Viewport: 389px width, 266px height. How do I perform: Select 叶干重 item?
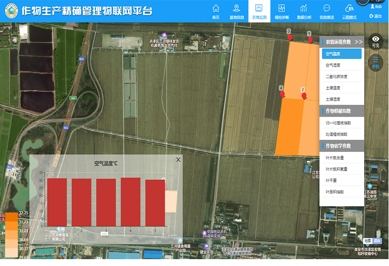pos(342,180)
